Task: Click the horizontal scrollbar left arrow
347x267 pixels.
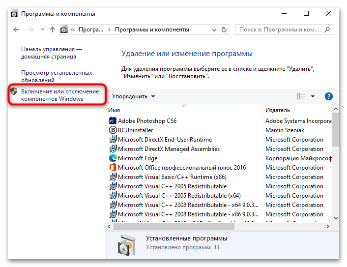Action: click(x=109, y=226)
